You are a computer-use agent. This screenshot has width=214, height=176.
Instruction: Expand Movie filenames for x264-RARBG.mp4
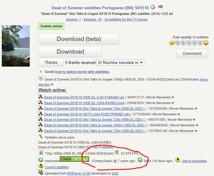(x=173, y=103)
